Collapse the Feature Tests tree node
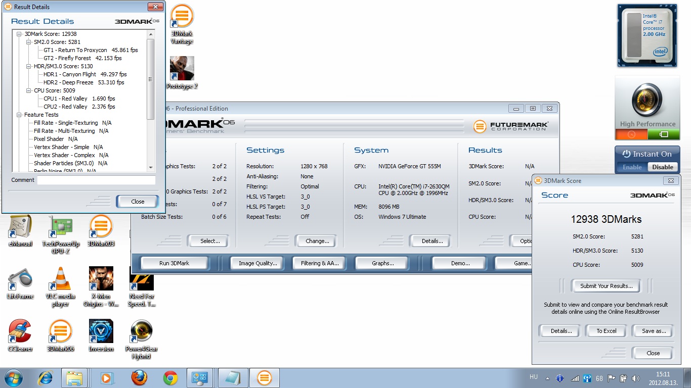The width and height of the screenshot is (691, 388). click(19, 115)
